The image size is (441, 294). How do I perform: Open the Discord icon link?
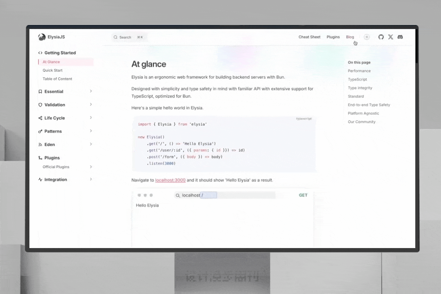(x=400, y=37)
